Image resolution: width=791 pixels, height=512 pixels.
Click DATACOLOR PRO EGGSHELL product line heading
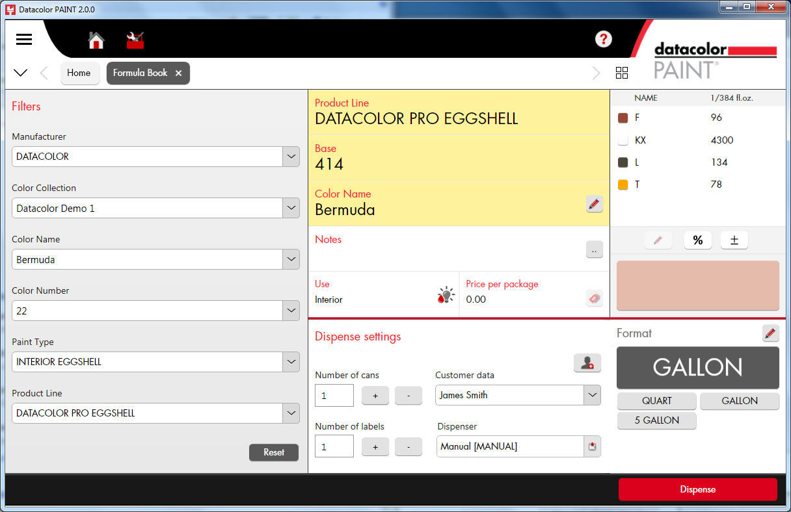pos(416,119)
